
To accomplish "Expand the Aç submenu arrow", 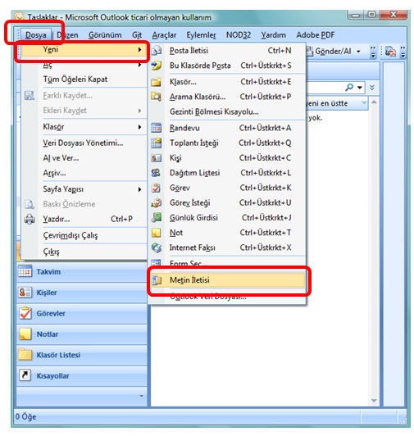I will tap(139, 65).
